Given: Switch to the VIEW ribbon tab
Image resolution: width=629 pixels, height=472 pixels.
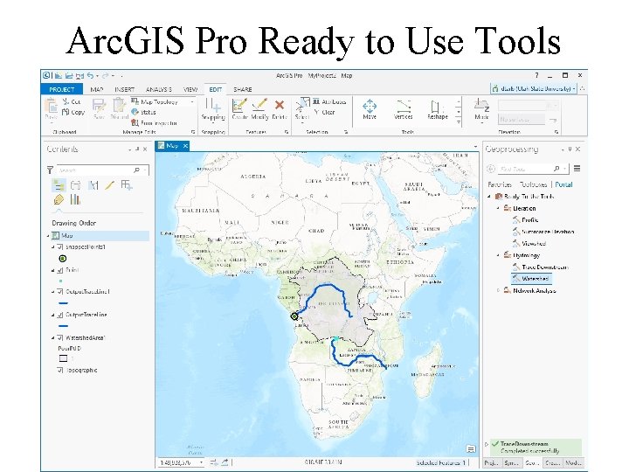Looking at the screenshot, I should point(190,89).
